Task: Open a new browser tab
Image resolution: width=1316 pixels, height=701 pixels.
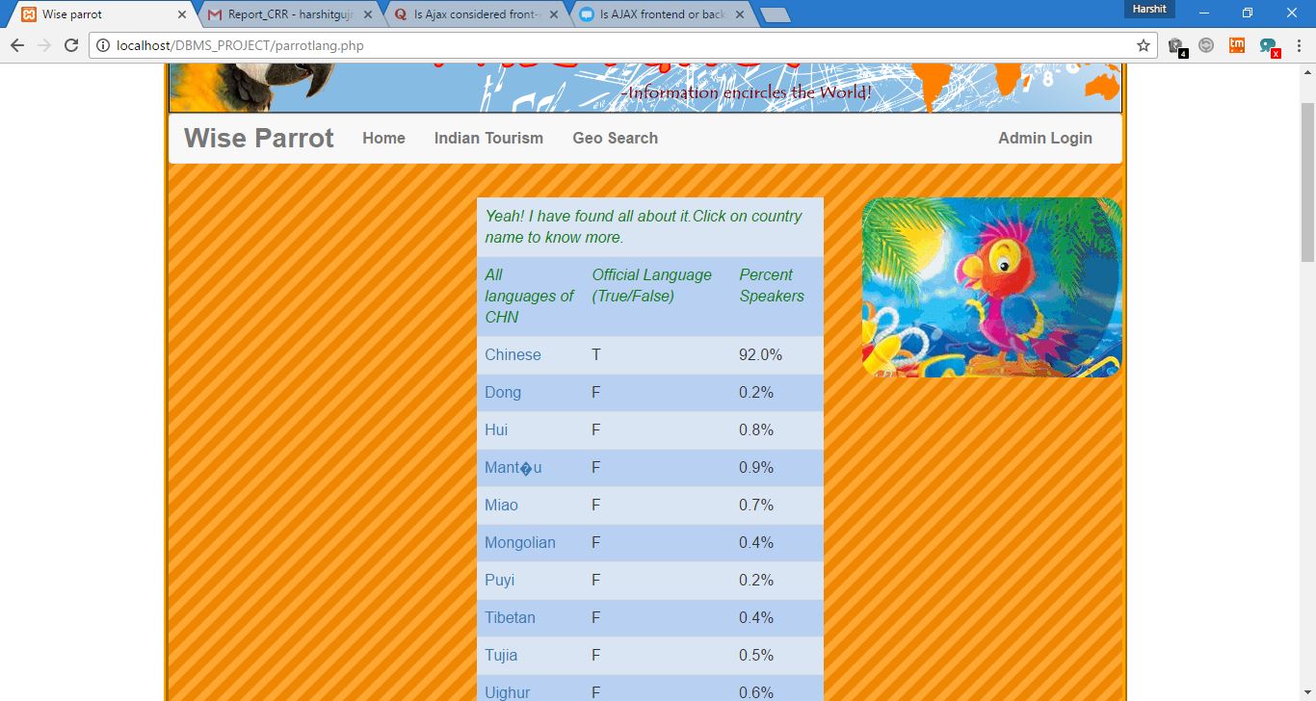Action: pyautogui.click(x=775, y=14)
